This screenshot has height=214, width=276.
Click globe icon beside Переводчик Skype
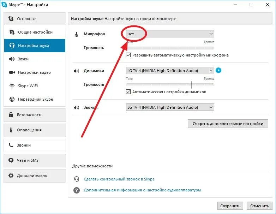[12, 99]
